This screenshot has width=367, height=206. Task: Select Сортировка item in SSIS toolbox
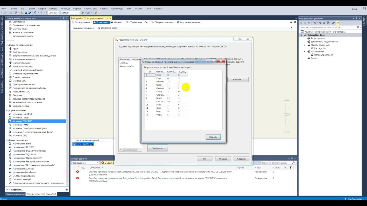pos(19,22)
